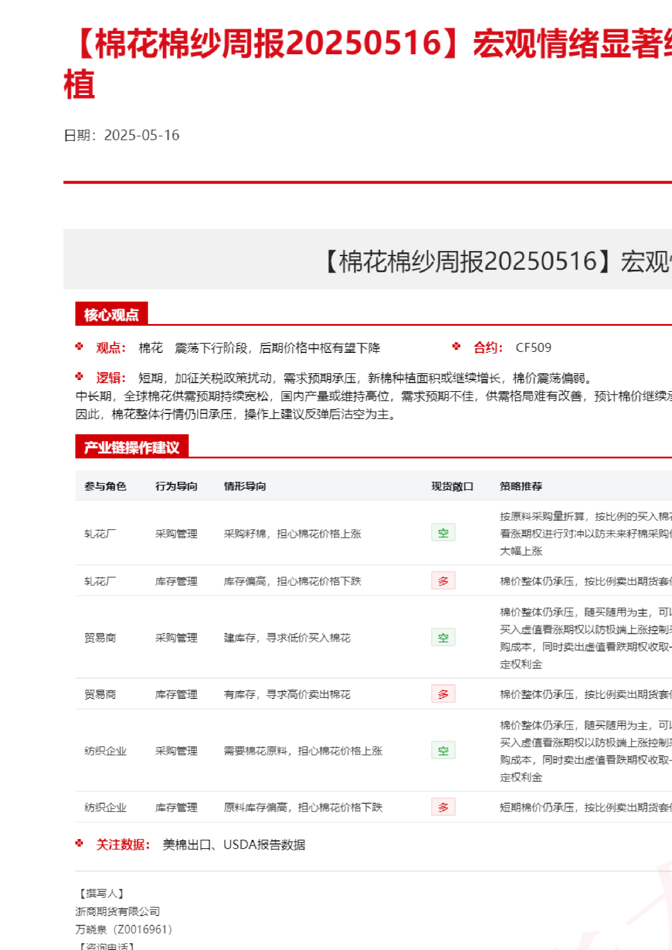
Task: Open the 核心观点 section tab
Action: pyautogui.click(x=111, y=314)
